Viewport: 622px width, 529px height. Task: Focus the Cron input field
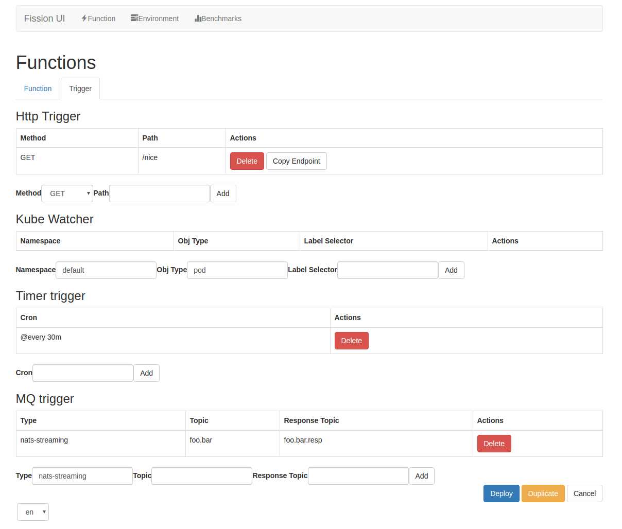(x=83, y=373)
